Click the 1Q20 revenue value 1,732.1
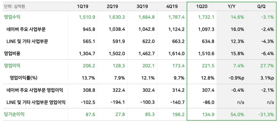 206,17
